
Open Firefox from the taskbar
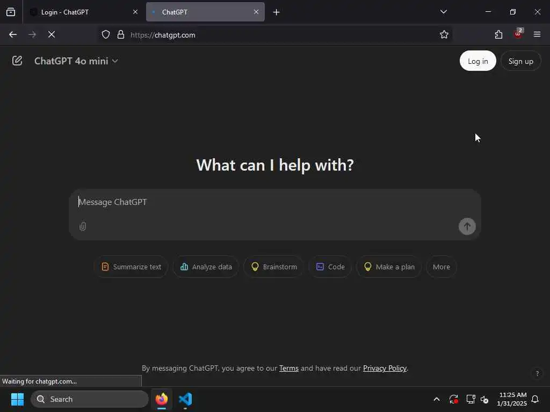click(162, 399)
